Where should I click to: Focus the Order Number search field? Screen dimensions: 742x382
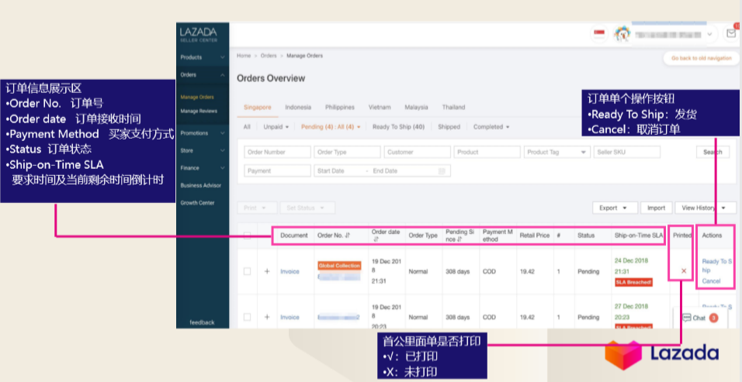click(277, 152)
